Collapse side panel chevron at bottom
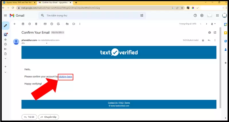The width and height of the screenshot is (229, 122). tap(226, 118)
